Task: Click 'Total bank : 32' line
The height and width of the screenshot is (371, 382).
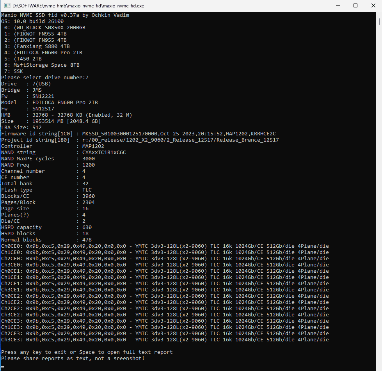Action: click(x=45, y=184)
